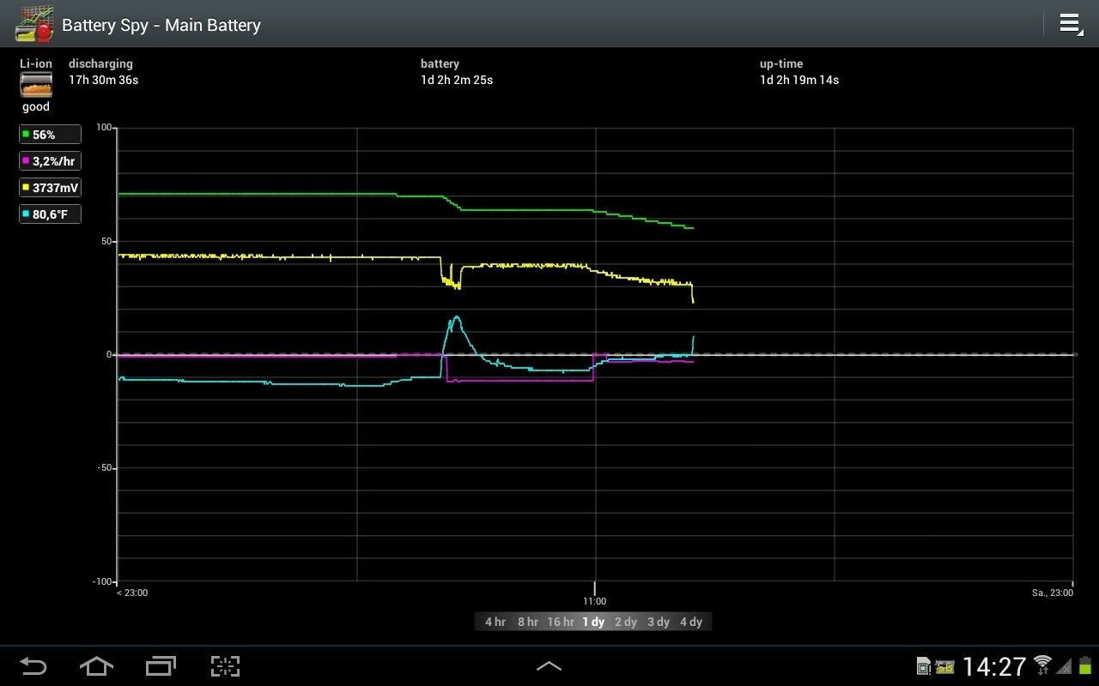Toggle the green 56% battery level series
This screenshot has height=686, width=1099.
coord(51,135)
